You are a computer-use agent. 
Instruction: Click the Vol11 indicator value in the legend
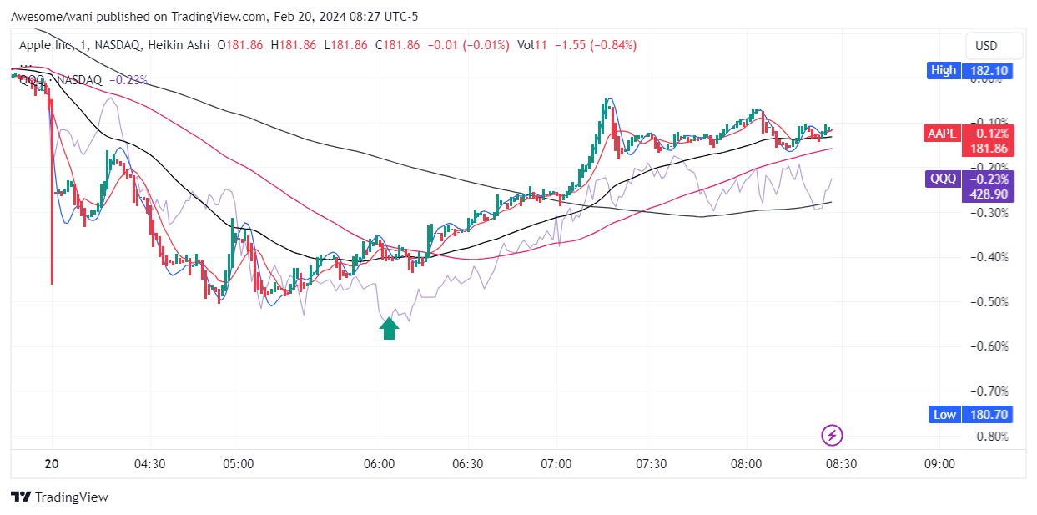point(532,45)
